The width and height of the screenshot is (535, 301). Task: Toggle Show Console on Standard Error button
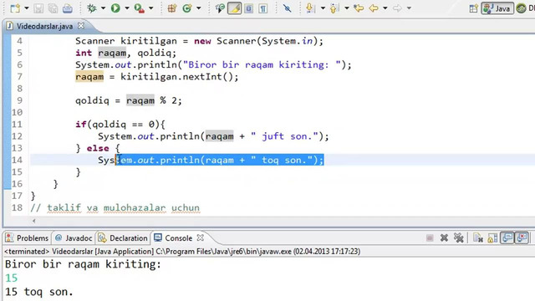click(x=522, y=237)
